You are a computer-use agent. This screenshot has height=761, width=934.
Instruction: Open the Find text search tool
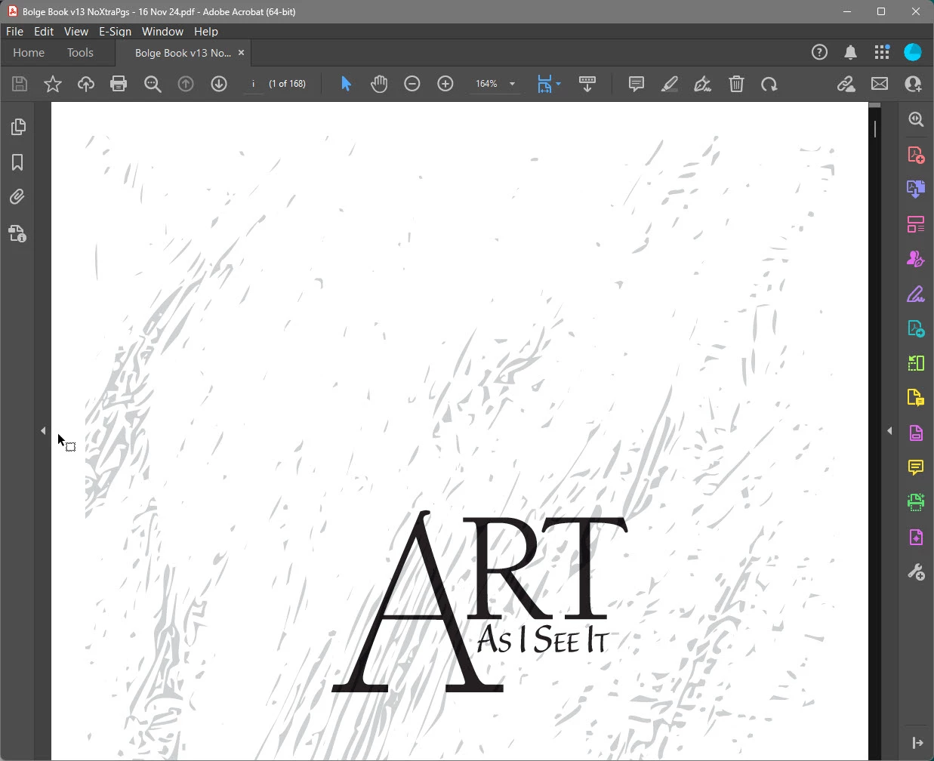pos(153,84)
